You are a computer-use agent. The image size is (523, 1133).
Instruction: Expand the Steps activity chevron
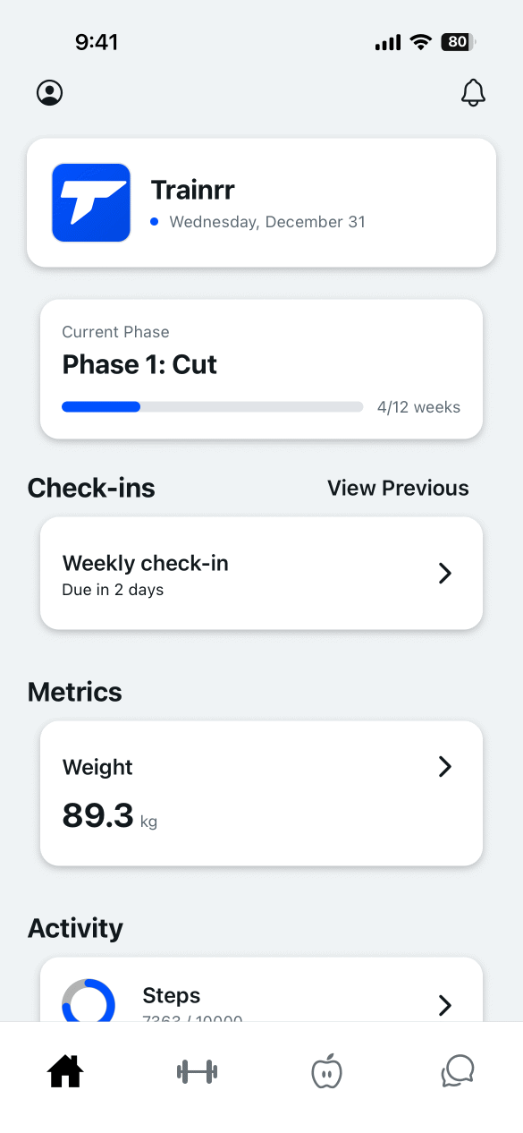[444, 1005]
